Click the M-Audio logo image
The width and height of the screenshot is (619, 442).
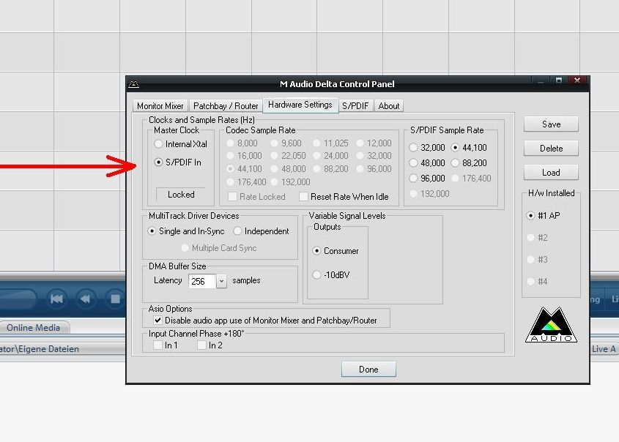551,324
